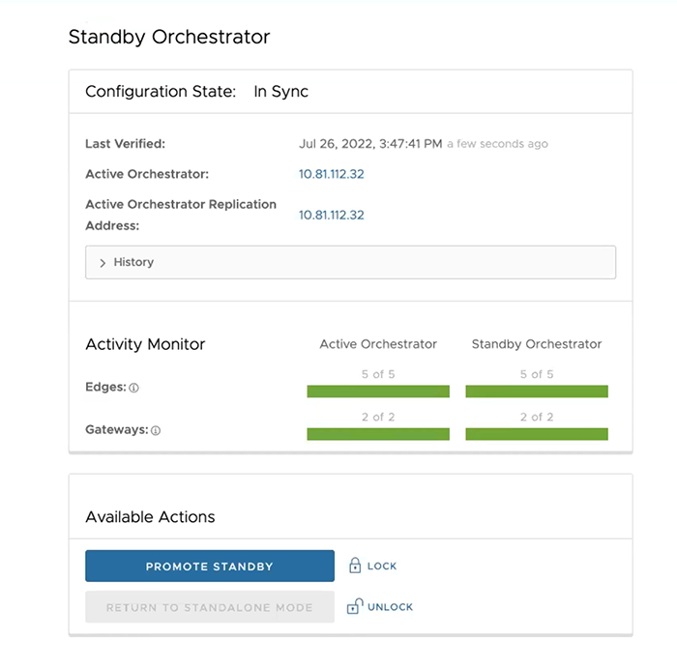Click the info icon next to Edges
This screenshot has width=677, height=668.
pyautogui.click(x=134, y=388)
